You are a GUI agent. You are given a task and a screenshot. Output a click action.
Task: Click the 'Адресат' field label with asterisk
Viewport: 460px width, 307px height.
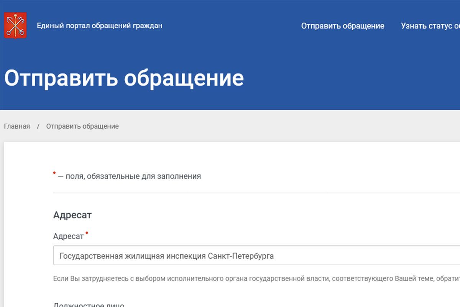coord(71,236)
